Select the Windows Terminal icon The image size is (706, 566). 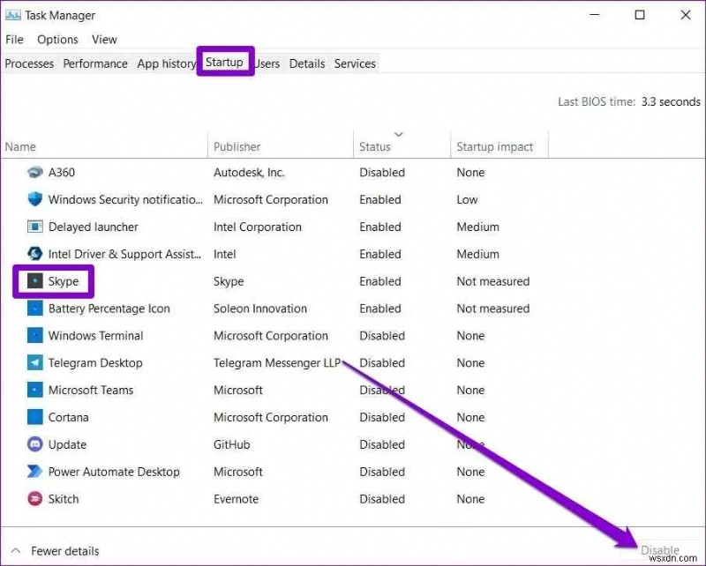coord(34,335)
